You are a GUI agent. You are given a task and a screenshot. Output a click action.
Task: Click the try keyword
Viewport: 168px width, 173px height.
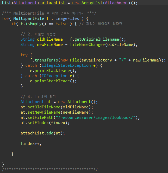[x=24, y=55]
